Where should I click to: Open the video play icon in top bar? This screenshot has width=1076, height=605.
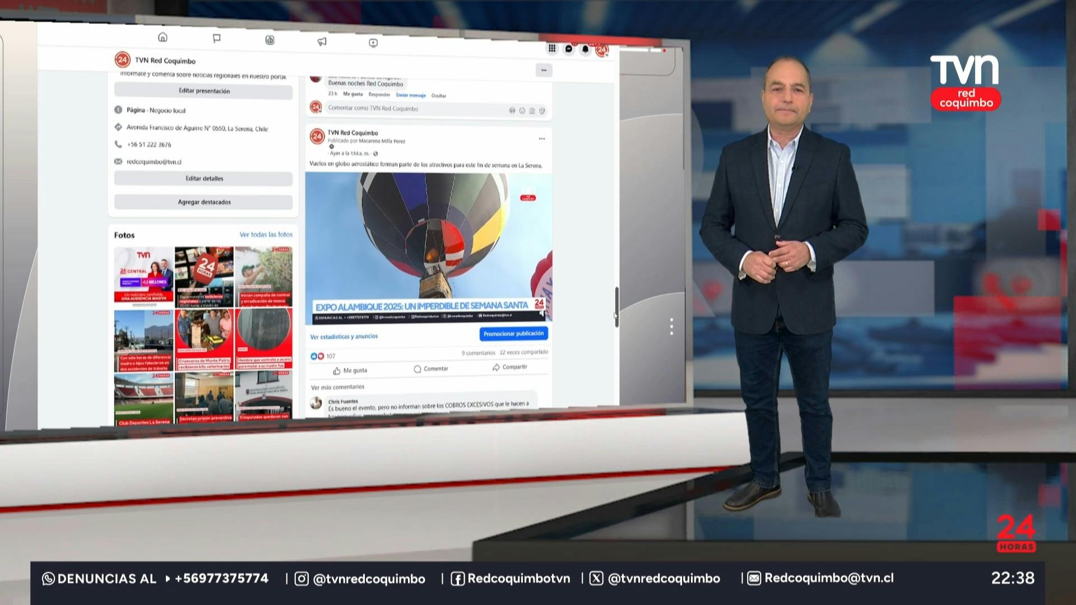tap(373, 43)
